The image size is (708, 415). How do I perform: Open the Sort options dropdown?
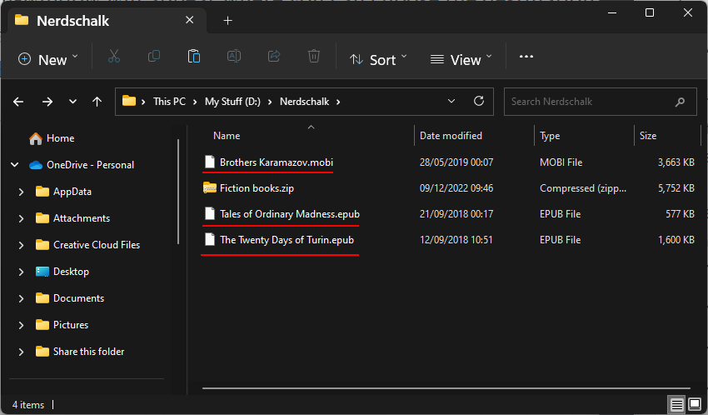(x=379, y=59)
